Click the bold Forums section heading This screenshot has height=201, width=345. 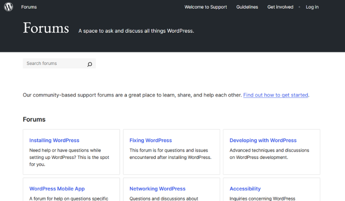click(x=34, y=120)
